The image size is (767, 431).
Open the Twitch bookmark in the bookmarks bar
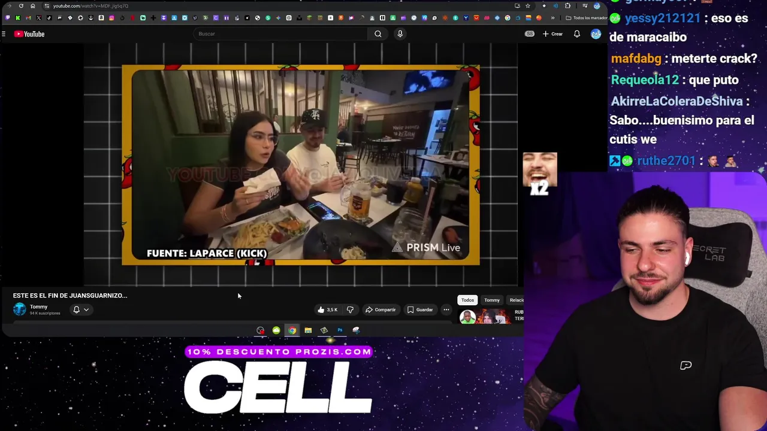pos(7,17)
